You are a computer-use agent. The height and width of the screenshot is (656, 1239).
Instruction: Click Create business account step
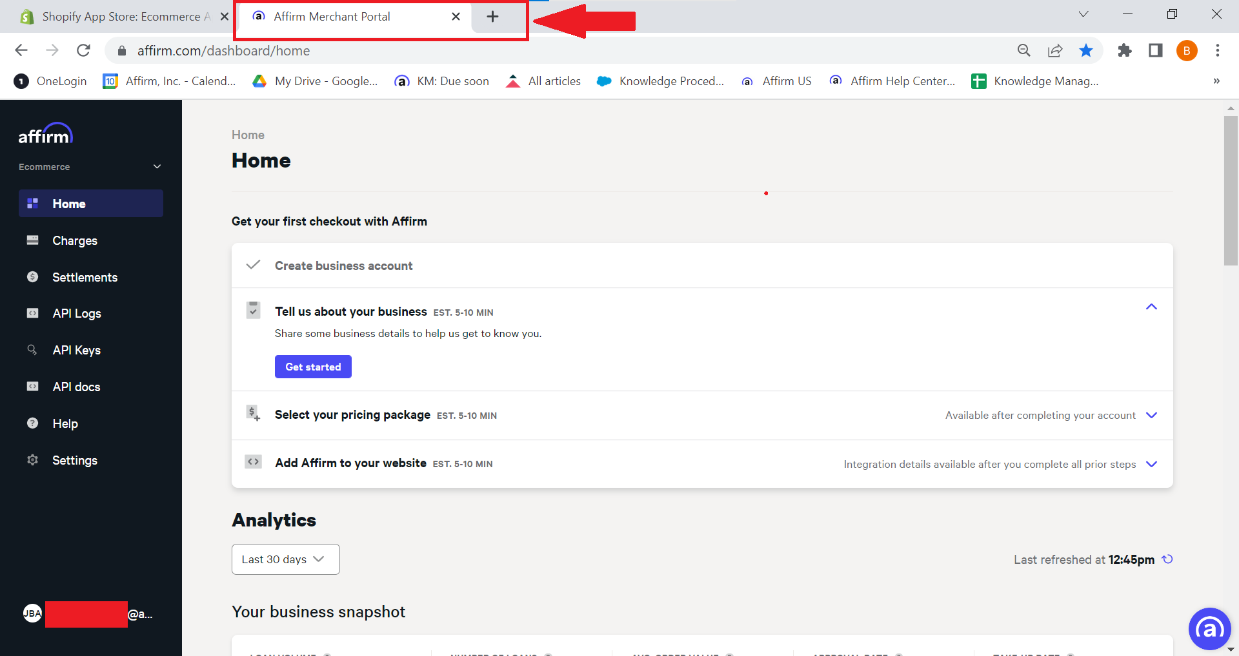point(343,265)
